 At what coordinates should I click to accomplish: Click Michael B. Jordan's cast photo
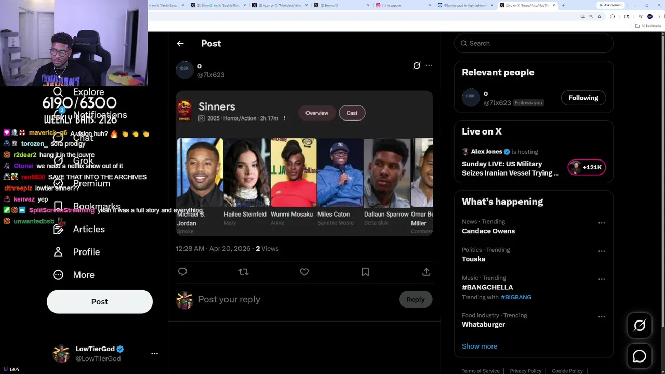pos(200,173)
